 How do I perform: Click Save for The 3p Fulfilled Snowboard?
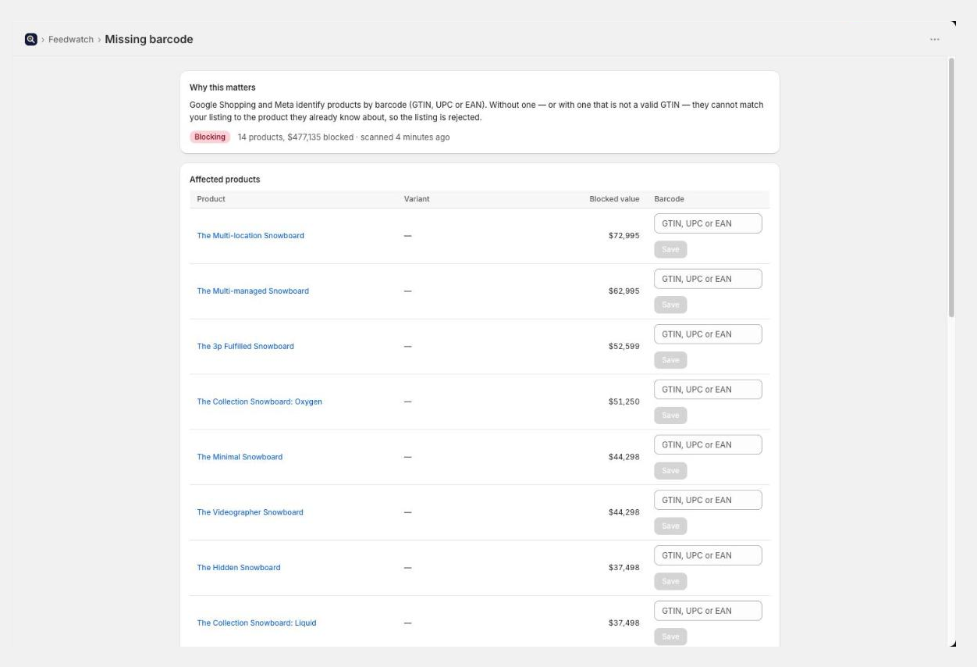(670, 361)
